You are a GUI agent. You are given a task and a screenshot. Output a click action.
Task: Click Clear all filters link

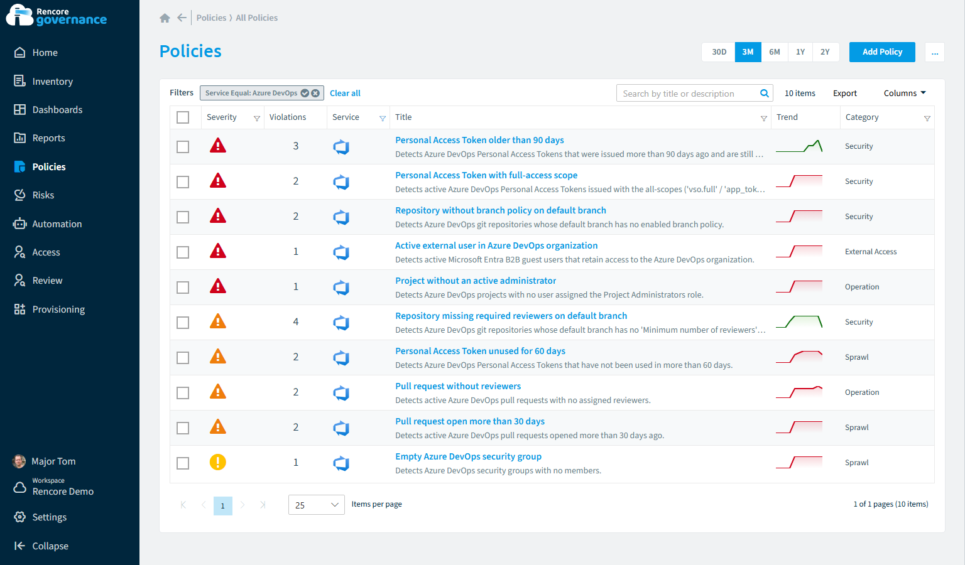point(345,93)
